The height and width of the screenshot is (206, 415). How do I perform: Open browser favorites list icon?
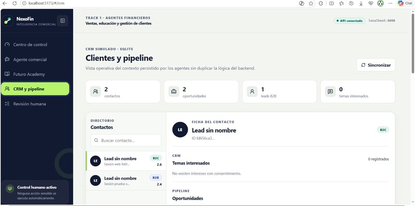[341, 4]
